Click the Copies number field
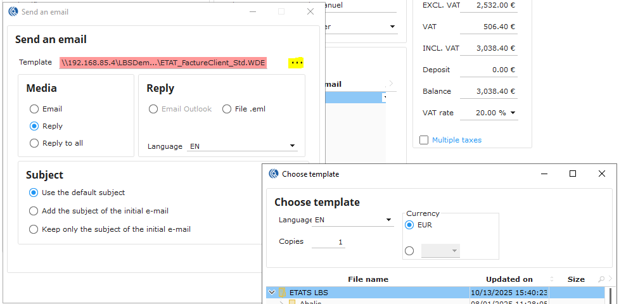Image resolution: width=626 pixels, height=304 pixels. click(328, 242)
